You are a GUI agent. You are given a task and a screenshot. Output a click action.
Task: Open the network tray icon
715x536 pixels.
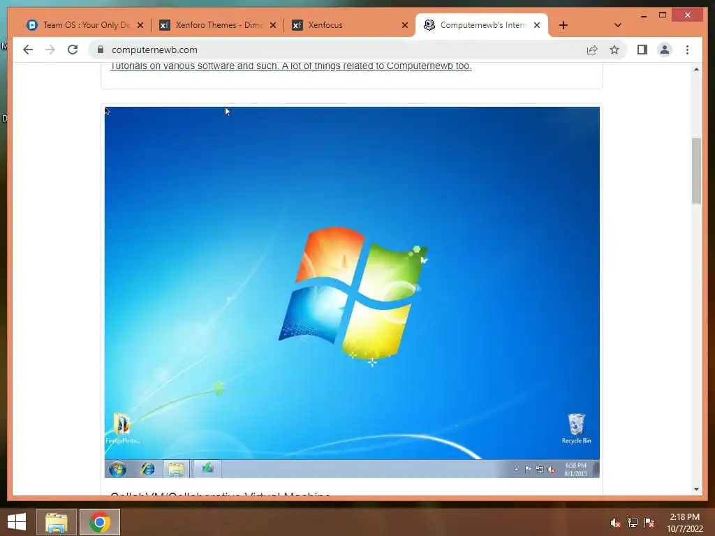click(633, 523)
